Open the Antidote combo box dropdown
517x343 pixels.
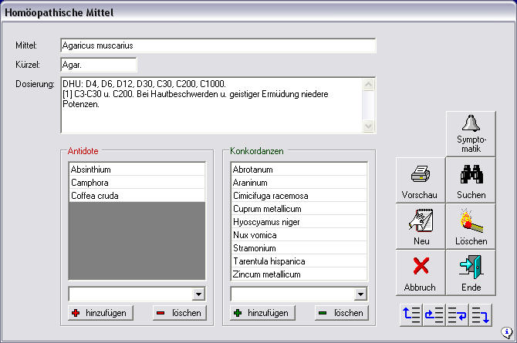[x=198, y=294]
